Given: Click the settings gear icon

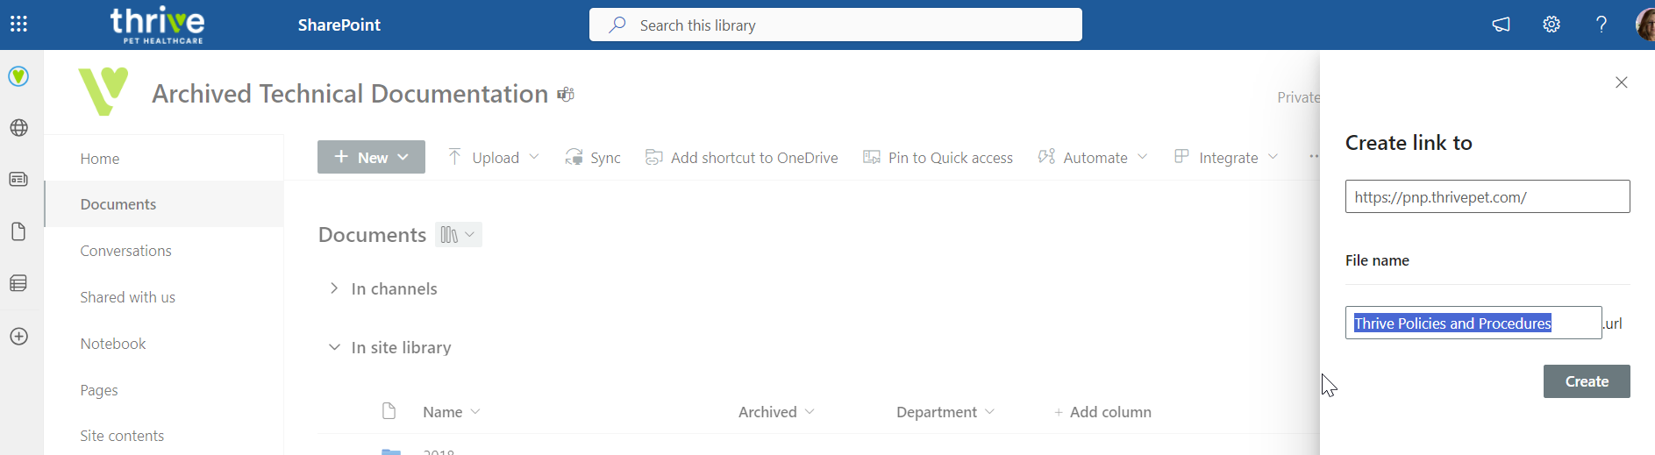Looking at the screenshot, I should pyautogui.click(x=1552, y=25).
